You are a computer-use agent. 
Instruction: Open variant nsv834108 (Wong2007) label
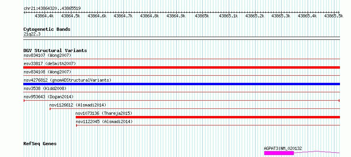click(47, 72)
